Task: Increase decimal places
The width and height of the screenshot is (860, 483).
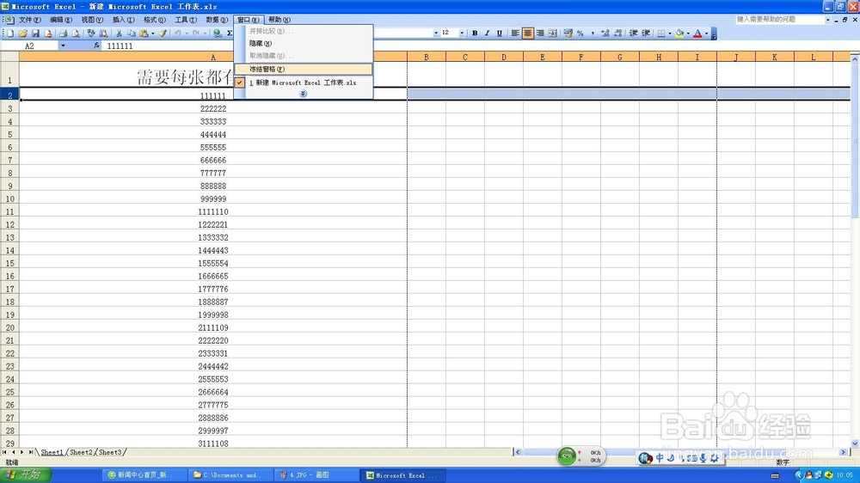Action: pyautogui.click(x=605, y=34)
